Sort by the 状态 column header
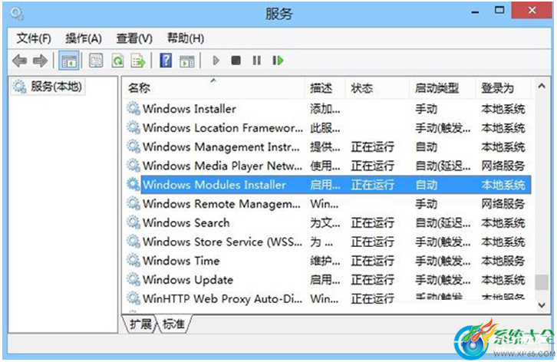 (377, 87)
